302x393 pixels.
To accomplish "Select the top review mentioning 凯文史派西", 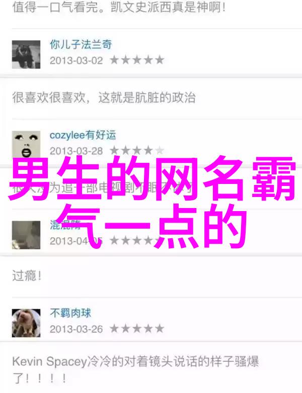I will point(119,7).
